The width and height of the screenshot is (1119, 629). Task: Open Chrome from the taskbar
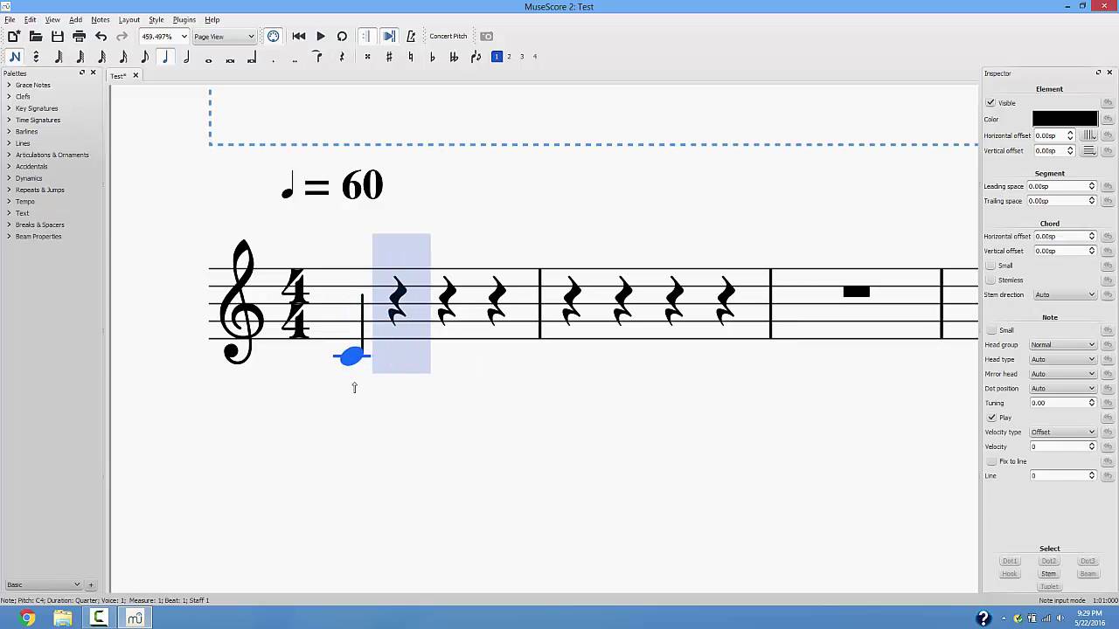[x=27, y=619]
